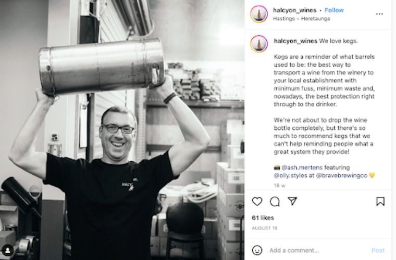Share post using paper plane icon
Screen dimensions: 396x260
tap(292, 201)
